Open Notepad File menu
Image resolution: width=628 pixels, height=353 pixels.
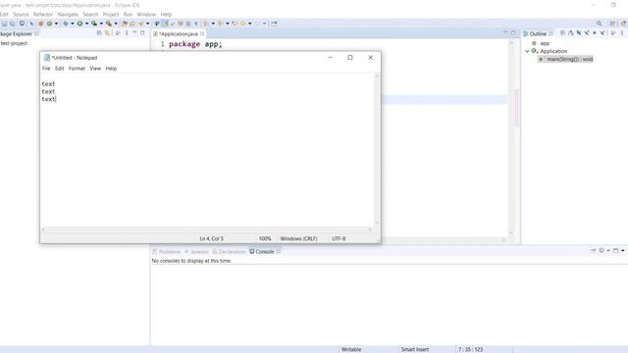point(46,69)
